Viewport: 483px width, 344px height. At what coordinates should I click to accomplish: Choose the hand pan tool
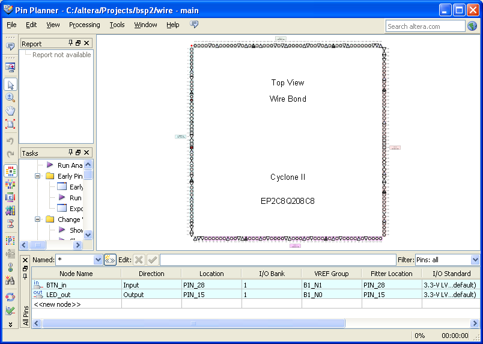(x=10, y=111)
